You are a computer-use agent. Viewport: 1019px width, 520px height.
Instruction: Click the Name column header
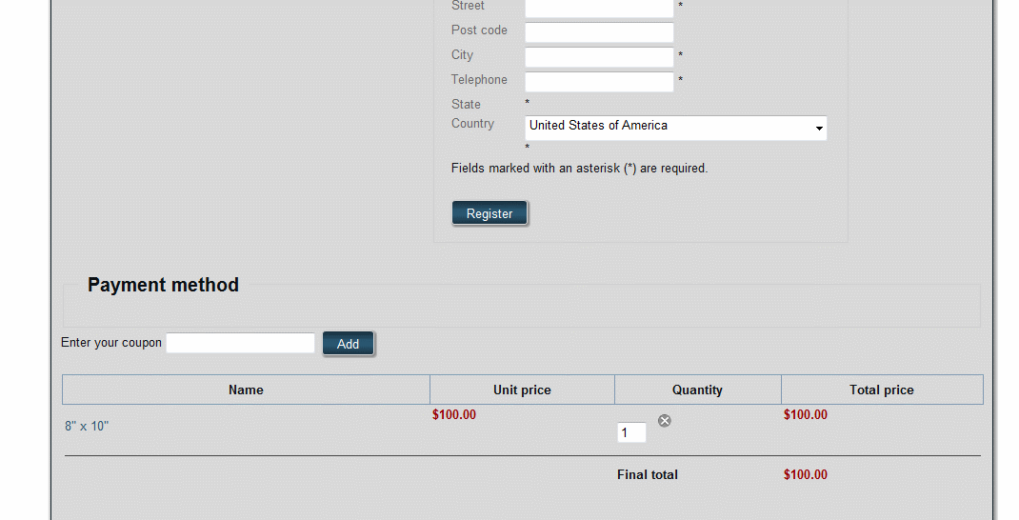pyautogui.click(x=246, y=390)
